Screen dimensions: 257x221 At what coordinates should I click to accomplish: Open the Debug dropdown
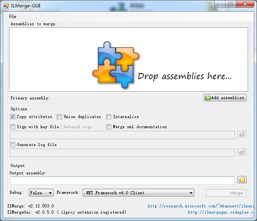coord(41,193)
